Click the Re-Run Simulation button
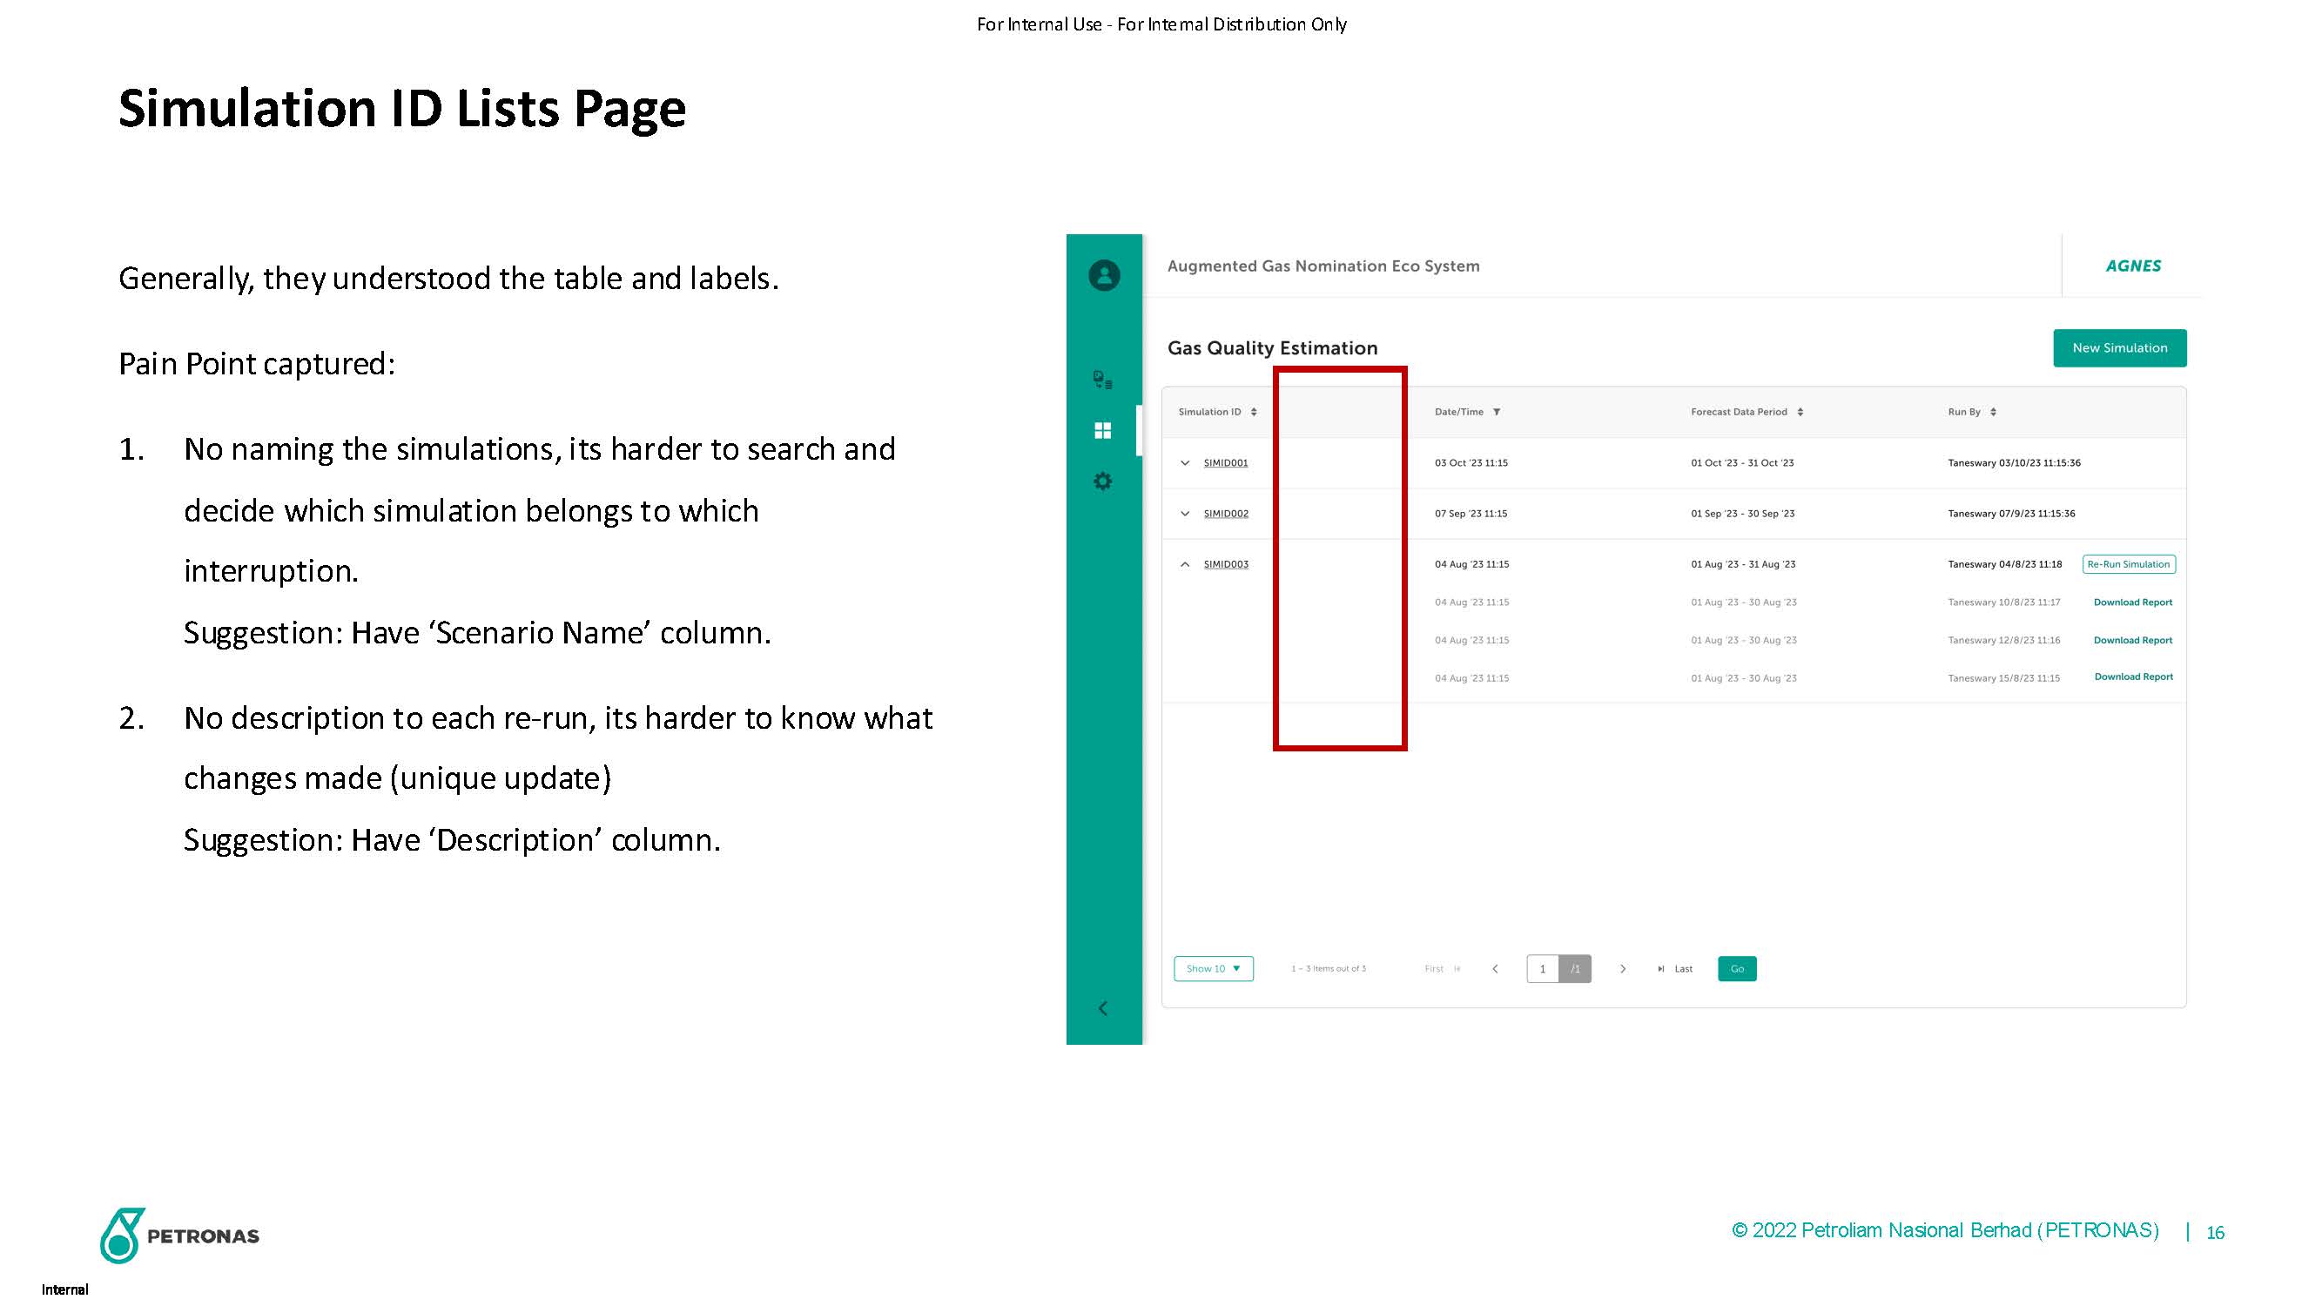 2128,564
